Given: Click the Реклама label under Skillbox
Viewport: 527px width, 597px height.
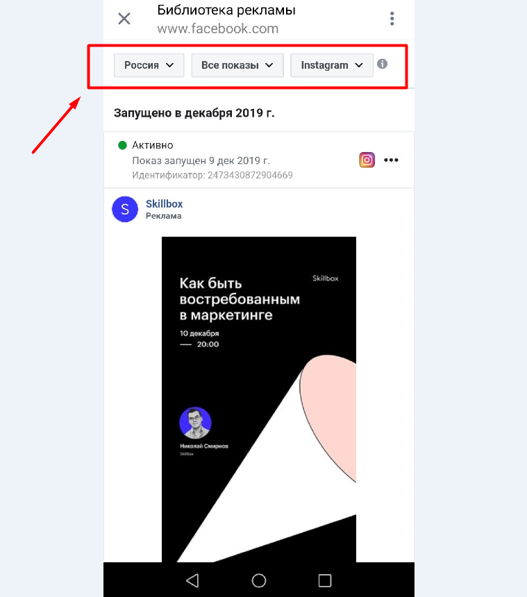Looking at the screenshot, I should [164, 216].
